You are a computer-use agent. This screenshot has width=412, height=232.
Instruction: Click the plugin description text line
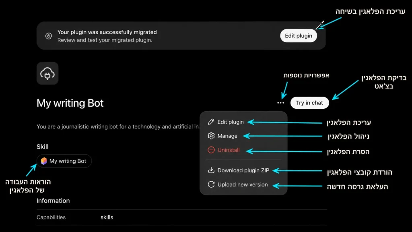(x=118, y=126)
